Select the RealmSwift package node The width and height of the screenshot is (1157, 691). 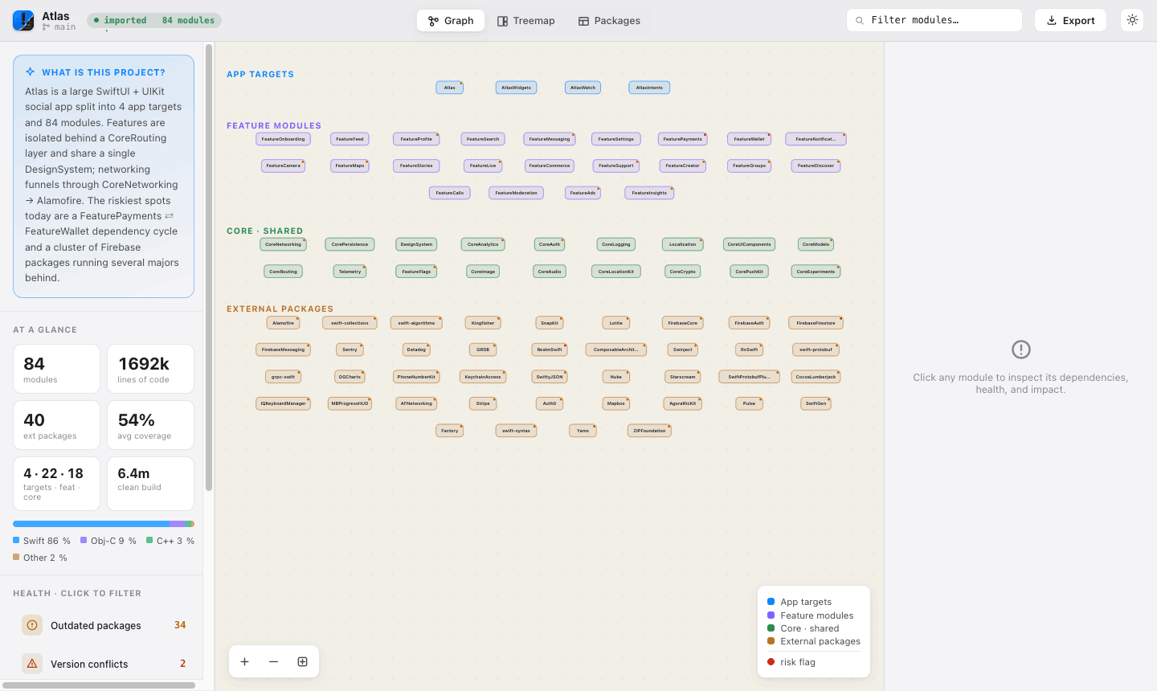coord(550,350)
